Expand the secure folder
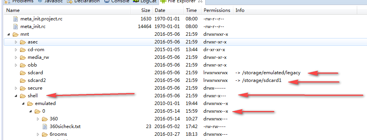The width and height of the screenshot is (367, 140). tap(16, 88)
